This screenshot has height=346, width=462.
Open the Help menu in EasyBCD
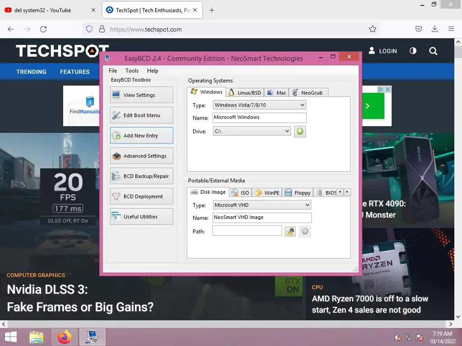click(x=152, y=71)
